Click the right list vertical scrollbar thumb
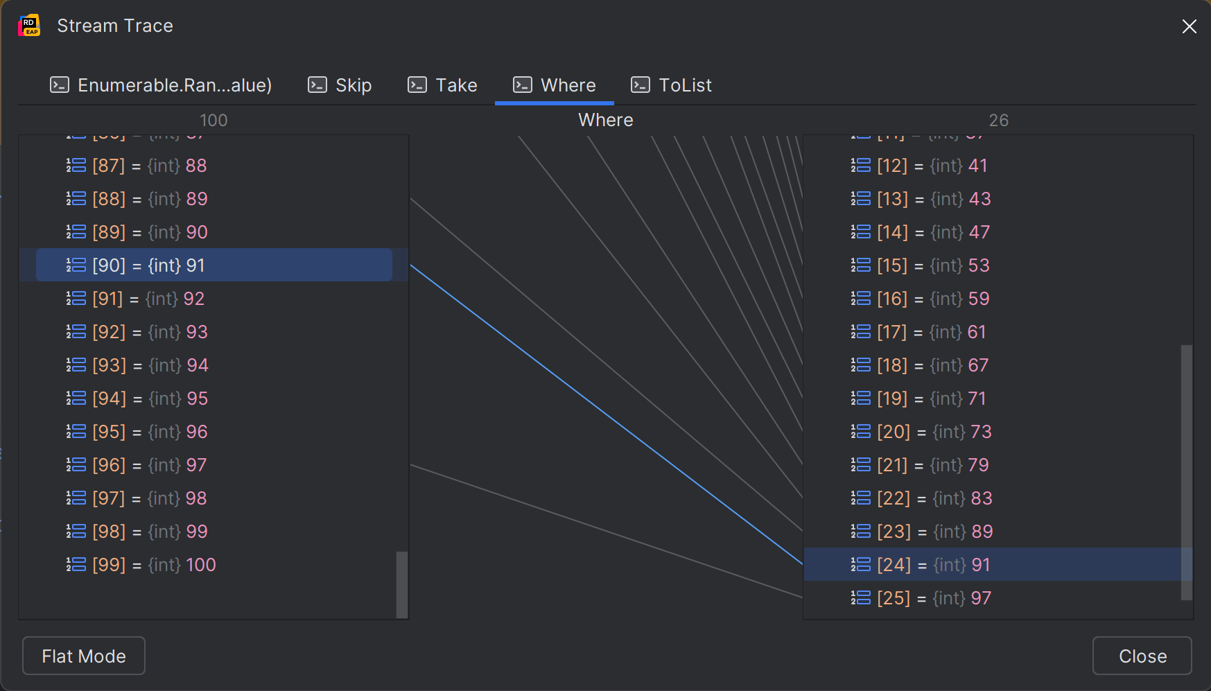 pos(1186,471)
